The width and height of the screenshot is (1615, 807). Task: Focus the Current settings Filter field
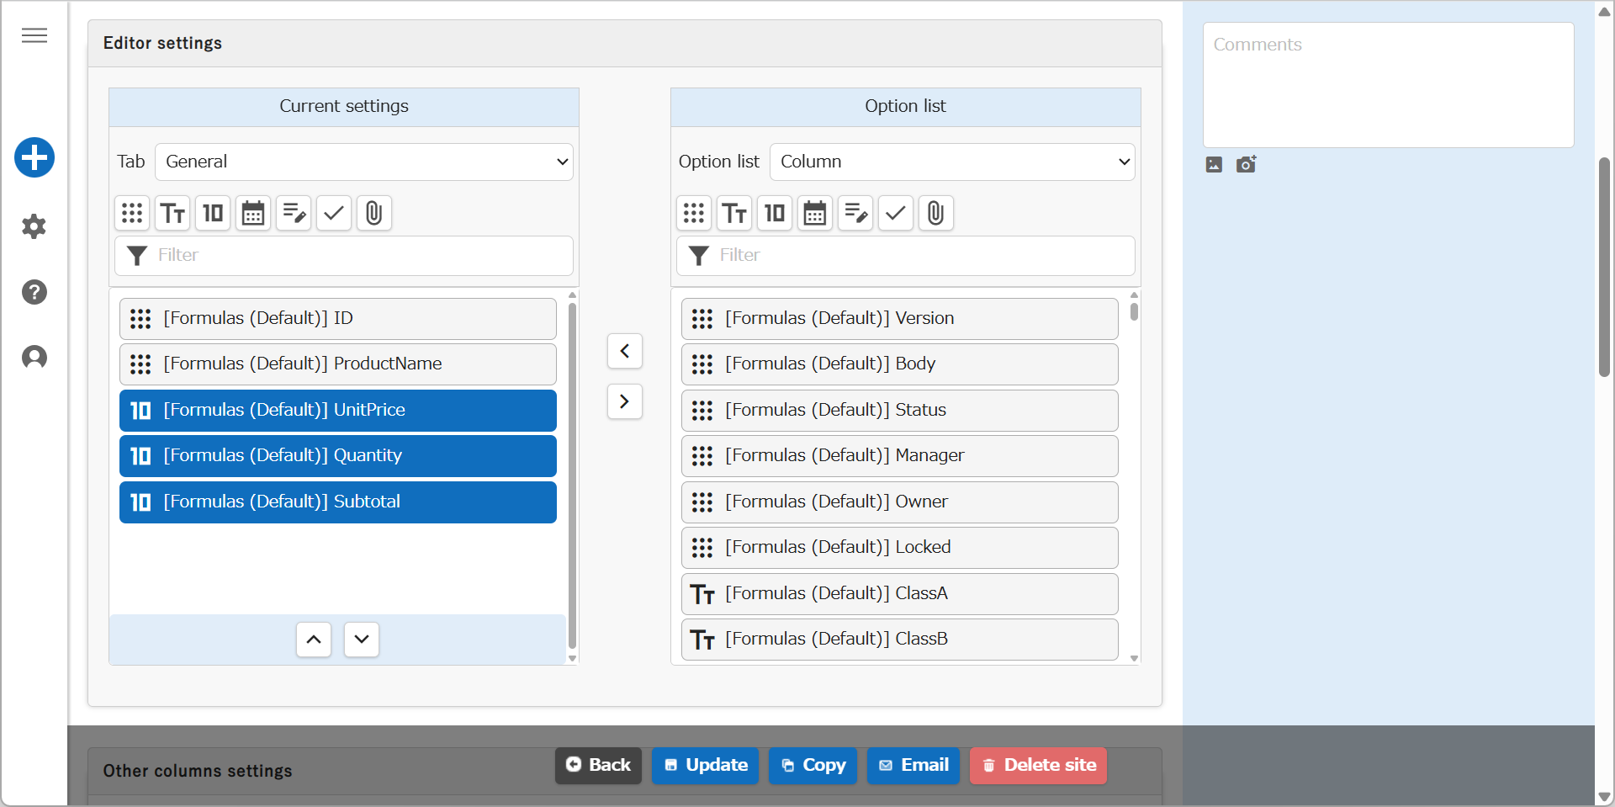(x=344, y=256)
